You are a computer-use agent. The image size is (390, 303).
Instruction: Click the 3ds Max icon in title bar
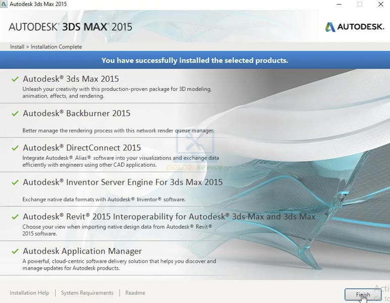(x=4, y=4)
